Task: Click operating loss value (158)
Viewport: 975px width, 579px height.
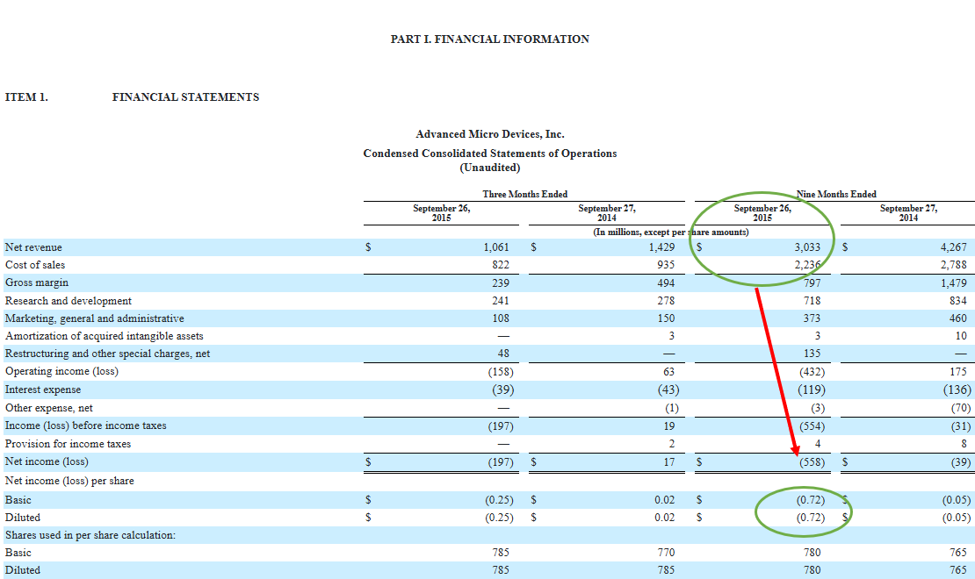Action: click(501, 372)
